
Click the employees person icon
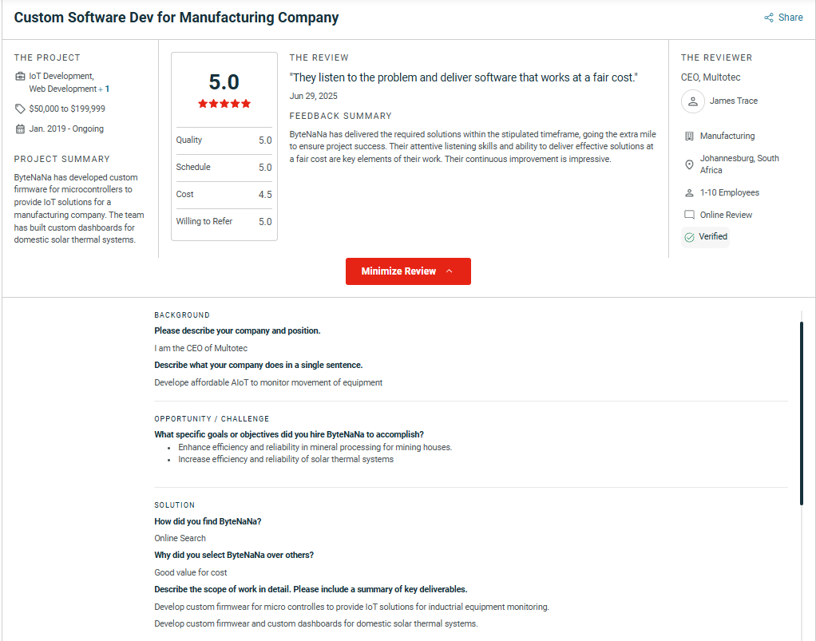[x=689, y=193]
